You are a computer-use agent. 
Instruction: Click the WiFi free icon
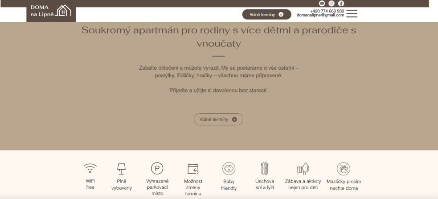pos(90,168)
